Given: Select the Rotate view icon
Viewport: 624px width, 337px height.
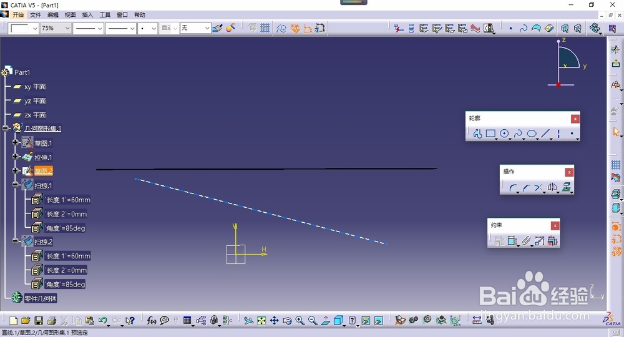Looking at the screenshot, I should [287, 320].
